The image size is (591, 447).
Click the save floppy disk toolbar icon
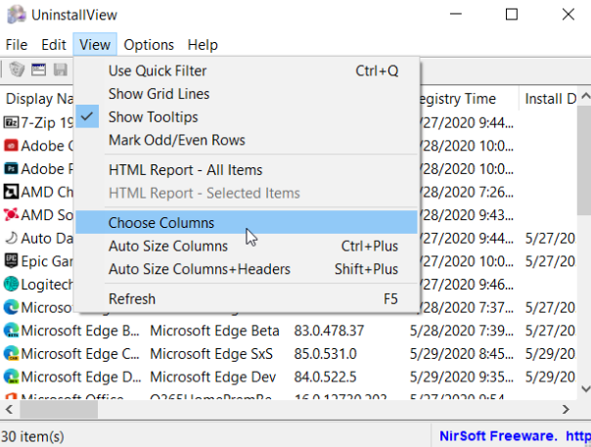click(x=61, y=69)
